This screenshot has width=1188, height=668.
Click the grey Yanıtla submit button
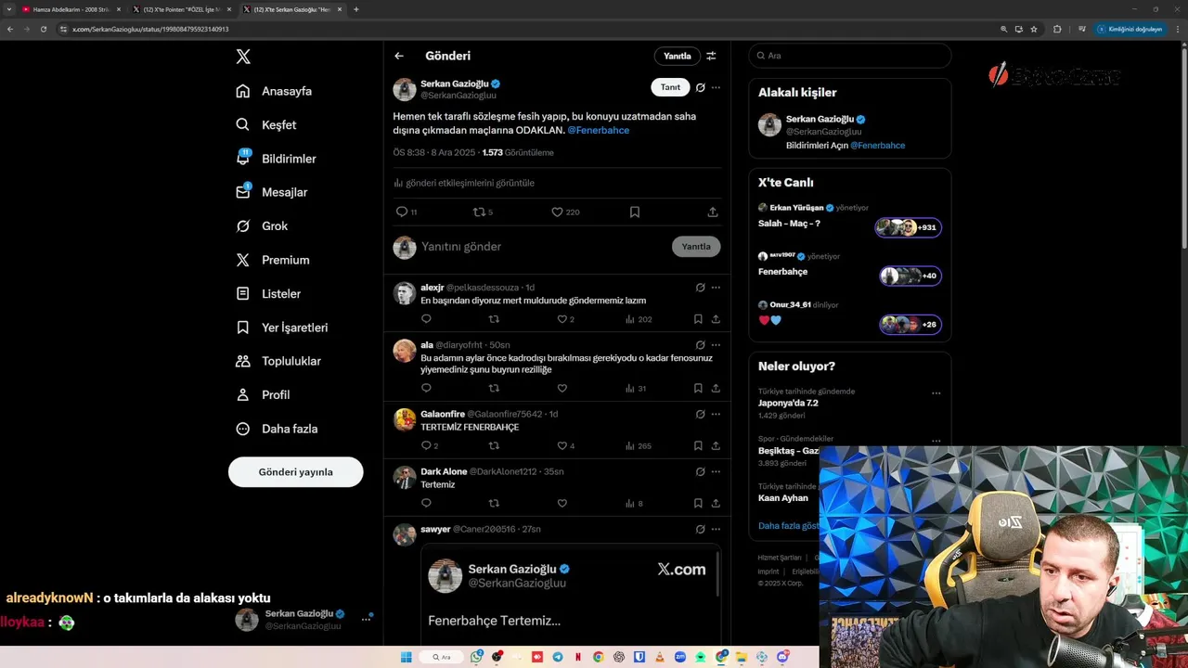(696, 247)
